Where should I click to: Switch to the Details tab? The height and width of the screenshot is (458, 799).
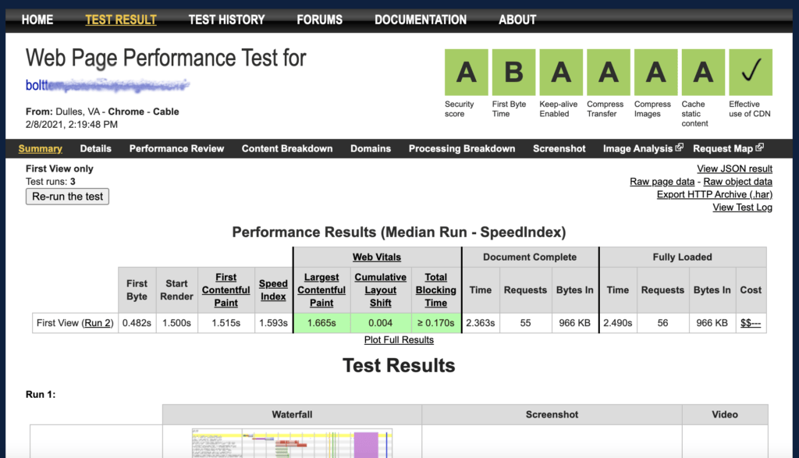click(x=95, y=148)
